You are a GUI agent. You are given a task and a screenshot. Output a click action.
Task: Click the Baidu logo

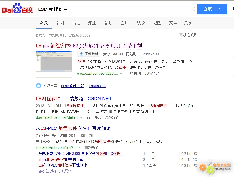click(18, 8)
